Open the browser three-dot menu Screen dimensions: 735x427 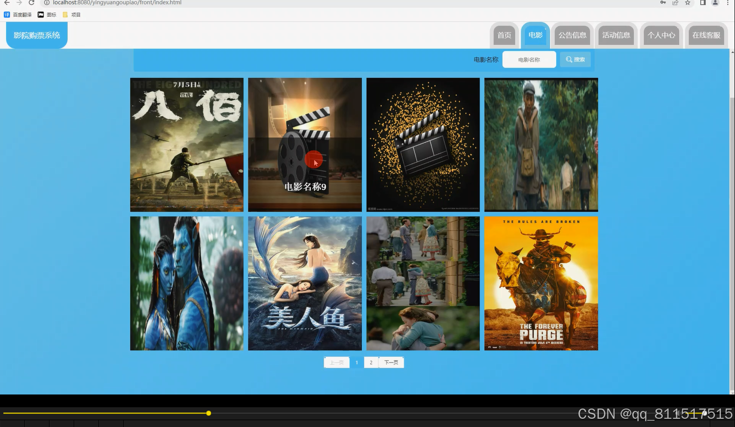point(728,2)
